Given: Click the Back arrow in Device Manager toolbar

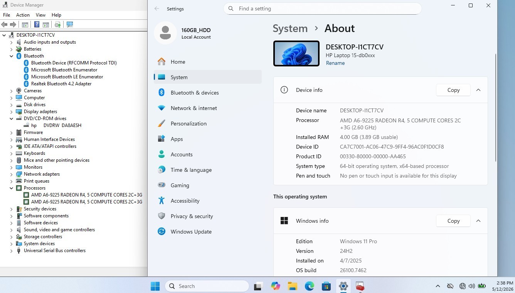Looking at the screenshot, I should tap(5, 24).
